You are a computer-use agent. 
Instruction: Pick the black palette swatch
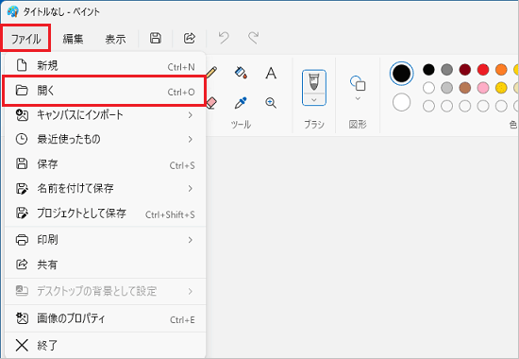point(428,70)
